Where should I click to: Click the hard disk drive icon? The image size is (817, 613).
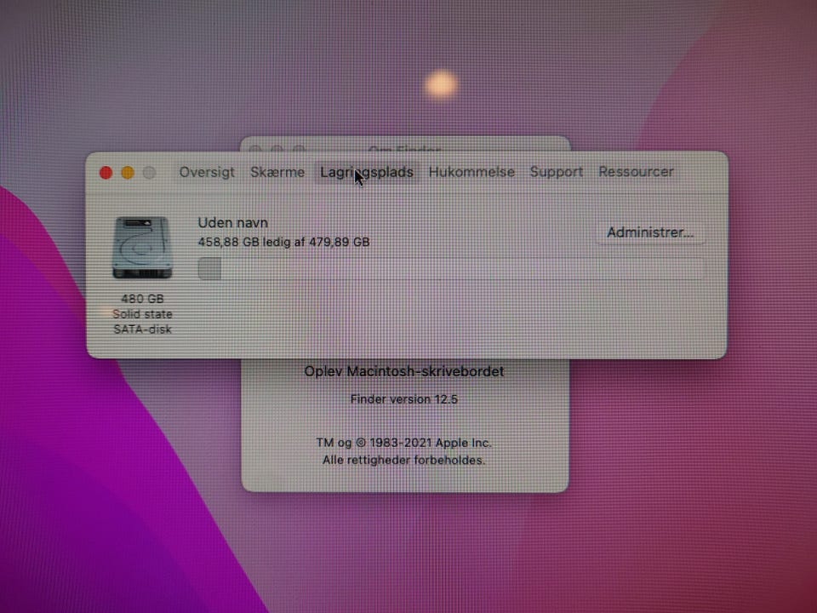click(142, 248)
